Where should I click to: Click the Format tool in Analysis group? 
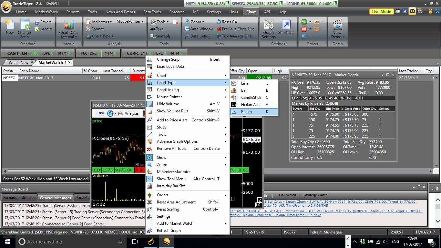coord(95,29)
